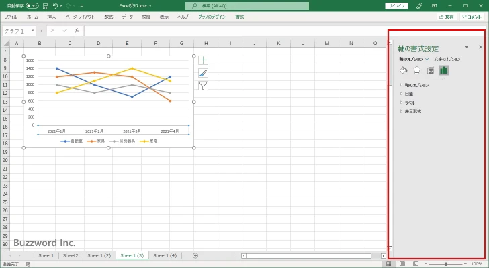
Task: Switch to 文字のオプション in pane
Action: 447,59
